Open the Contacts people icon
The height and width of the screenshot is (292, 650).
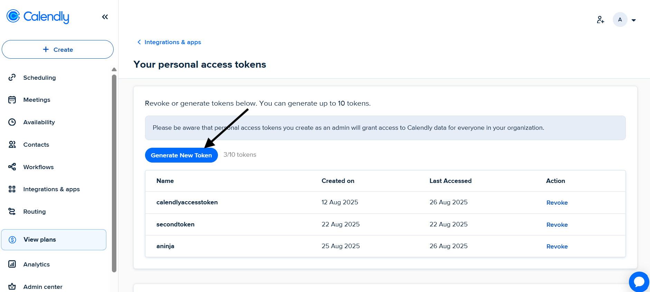tap(12, 145)
